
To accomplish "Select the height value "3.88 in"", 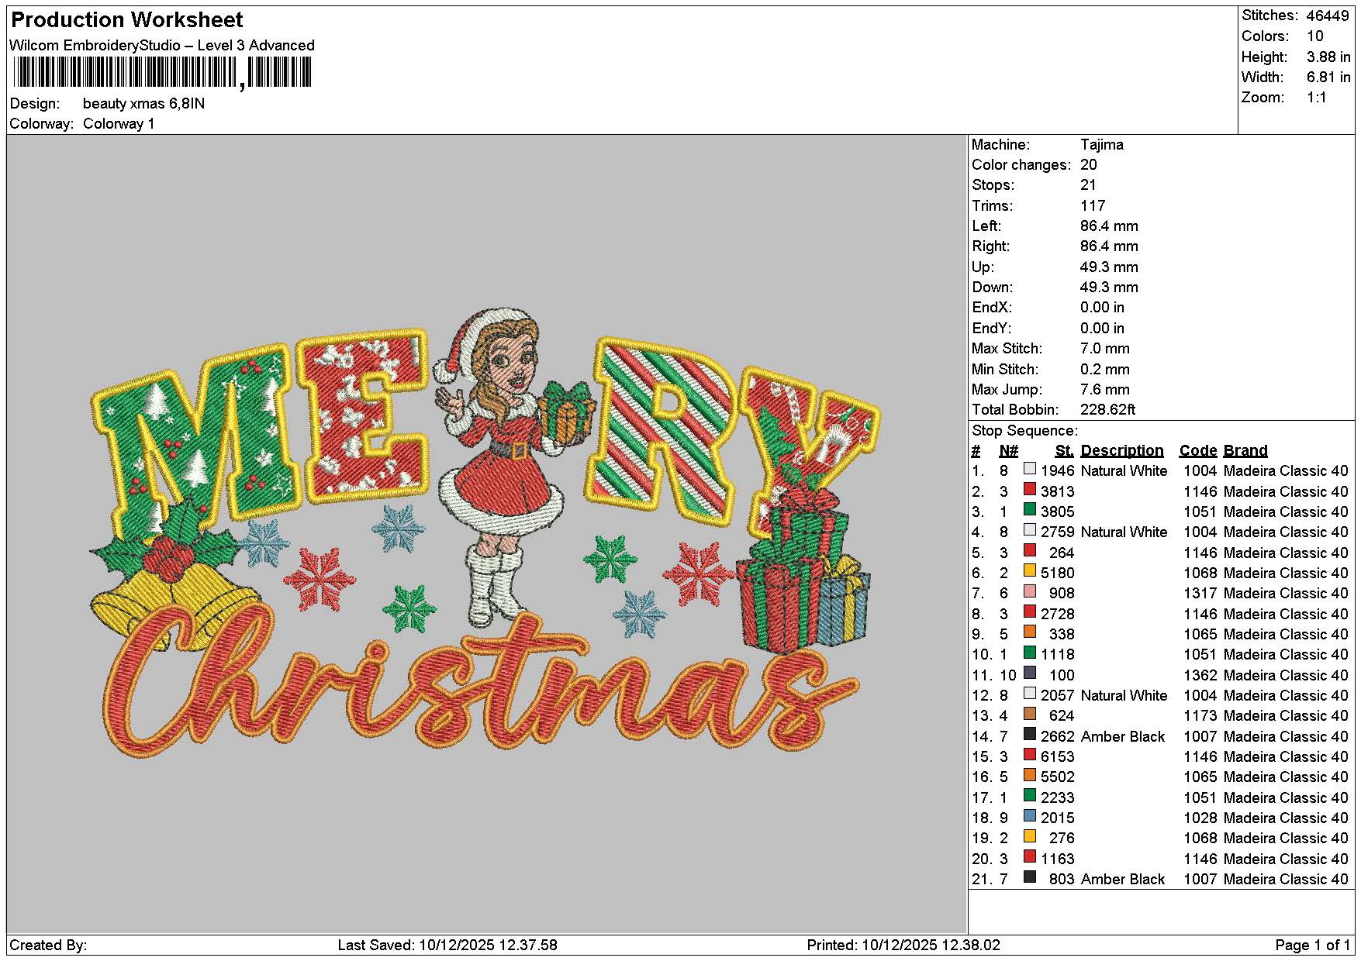I will (1328, 57).
